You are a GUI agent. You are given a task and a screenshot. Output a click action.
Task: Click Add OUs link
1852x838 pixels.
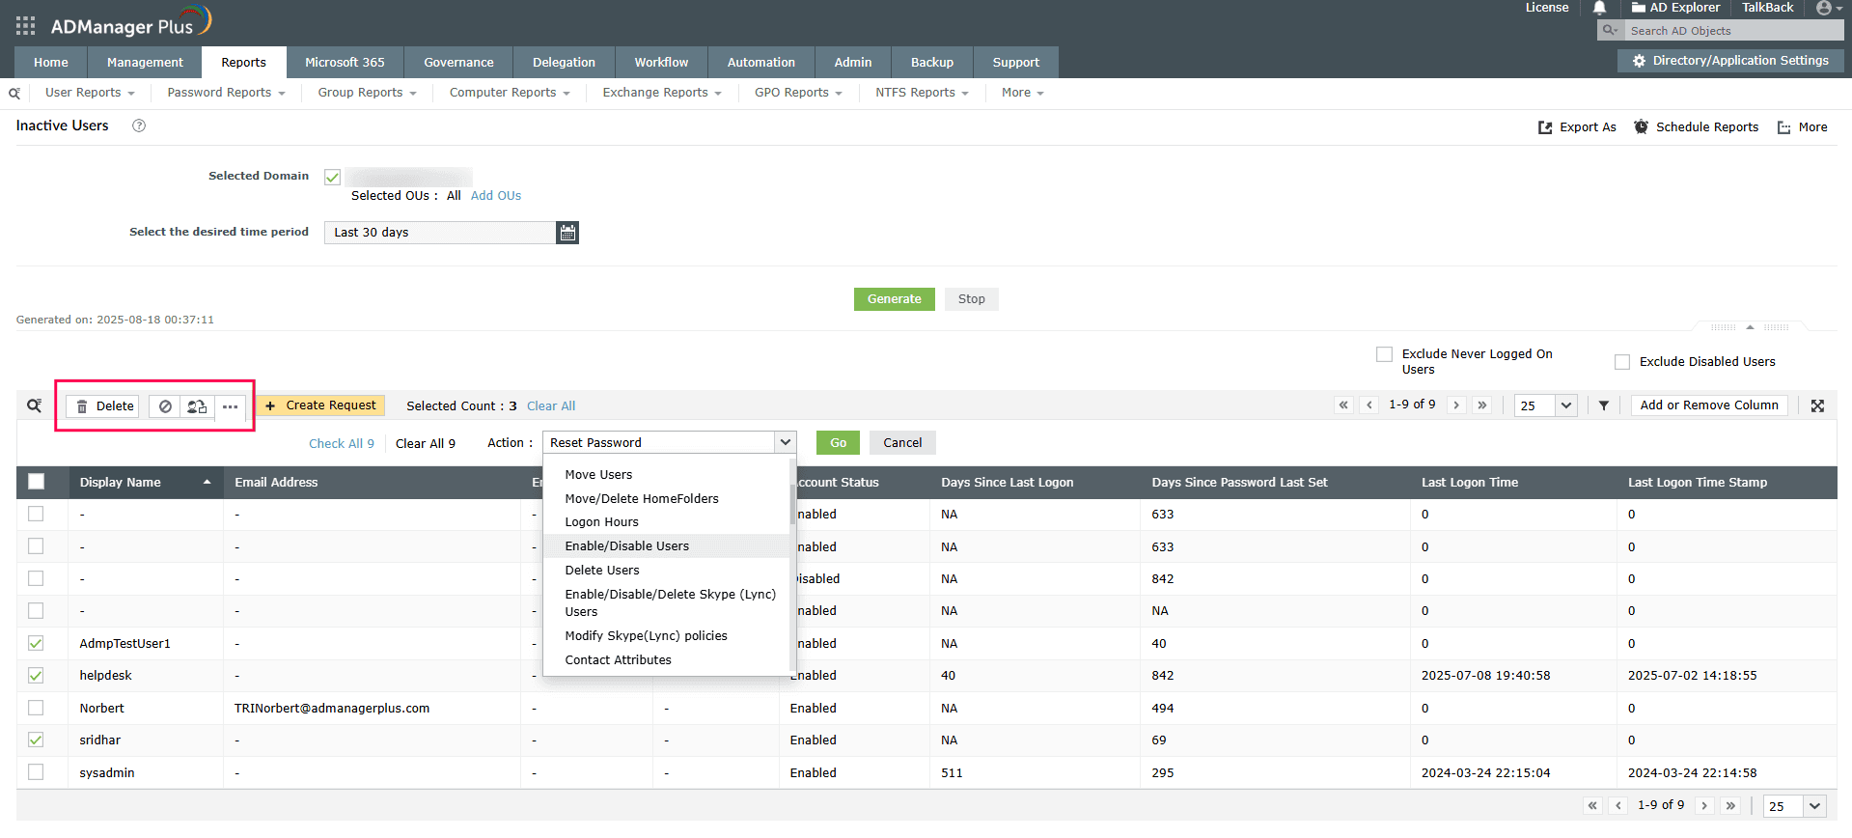(x=496, y=196)
